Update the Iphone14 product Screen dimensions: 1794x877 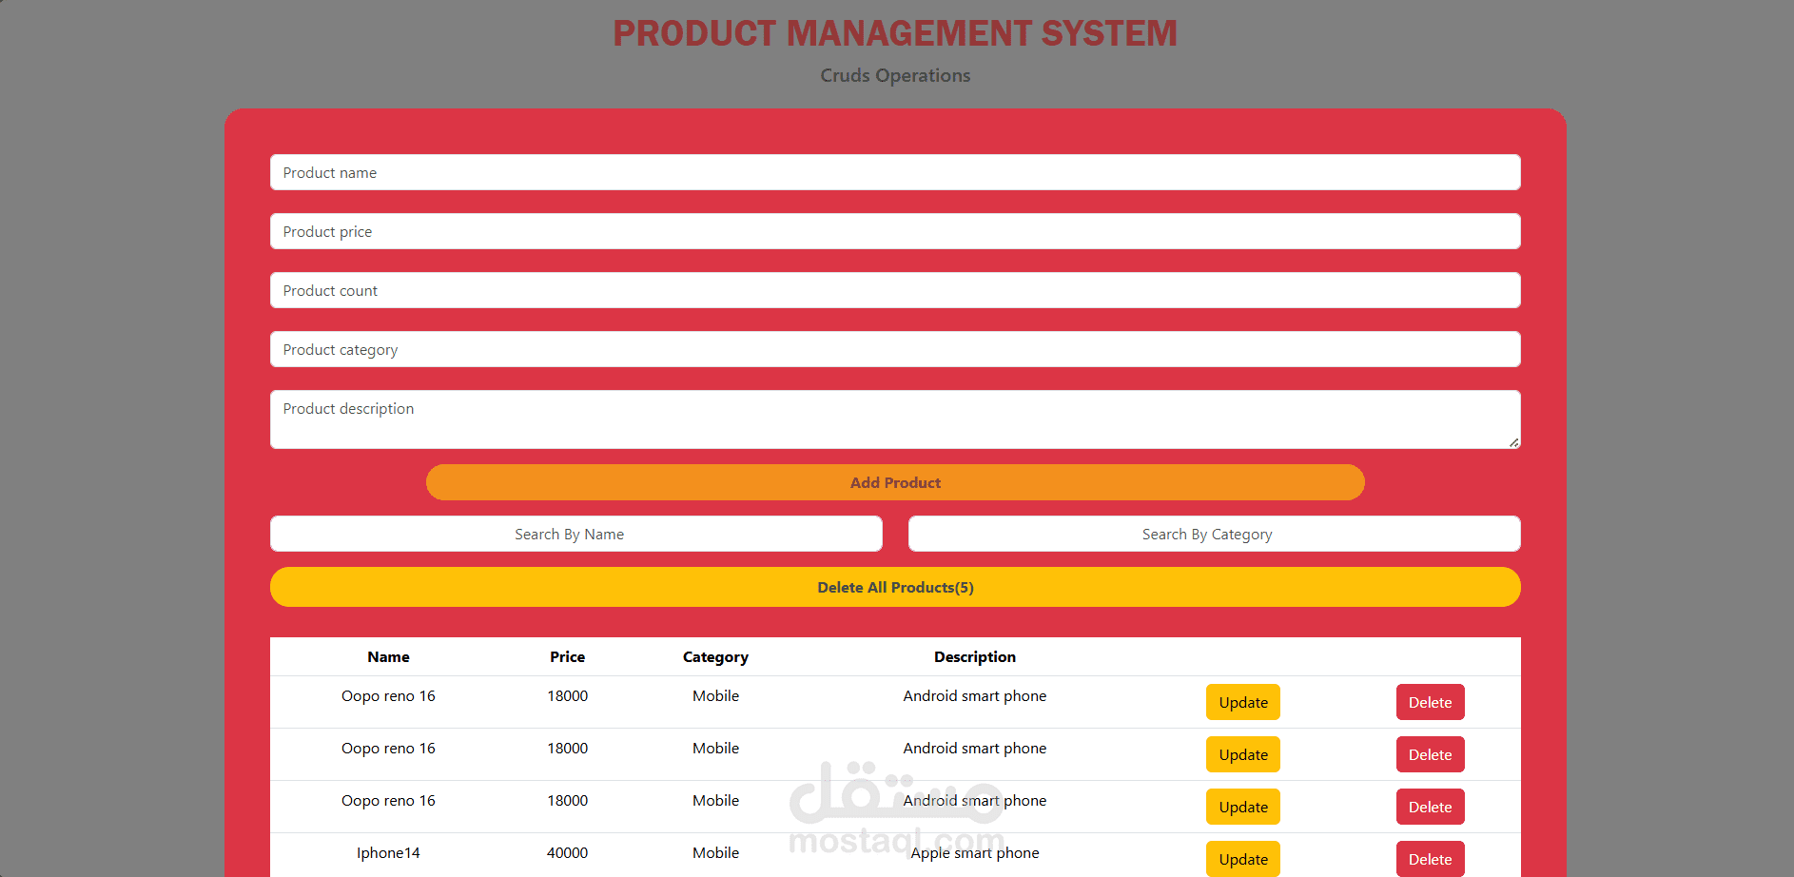(x=1242, y=859)
